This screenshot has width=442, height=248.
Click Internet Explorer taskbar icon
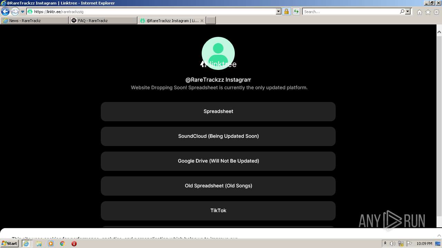pos(26,244)
